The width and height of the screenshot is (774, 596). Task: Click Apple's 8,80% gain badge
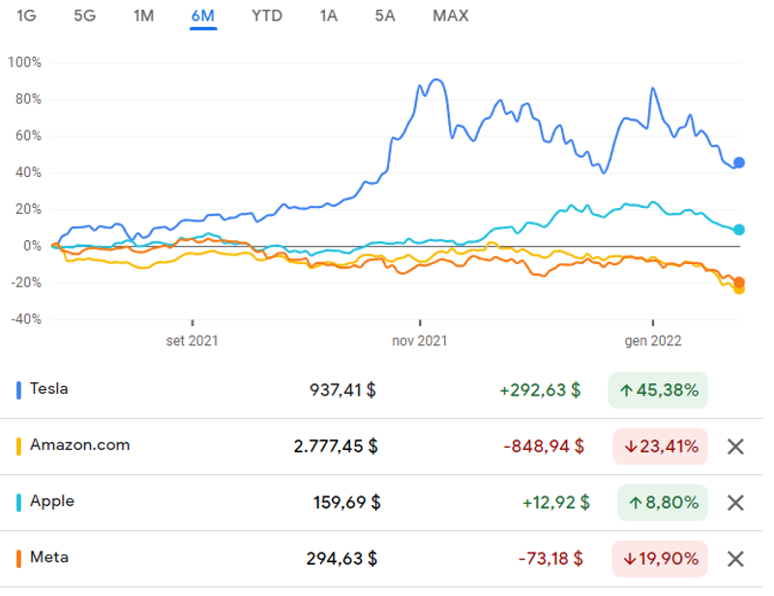pyautogui.click(x=663, y=503)
